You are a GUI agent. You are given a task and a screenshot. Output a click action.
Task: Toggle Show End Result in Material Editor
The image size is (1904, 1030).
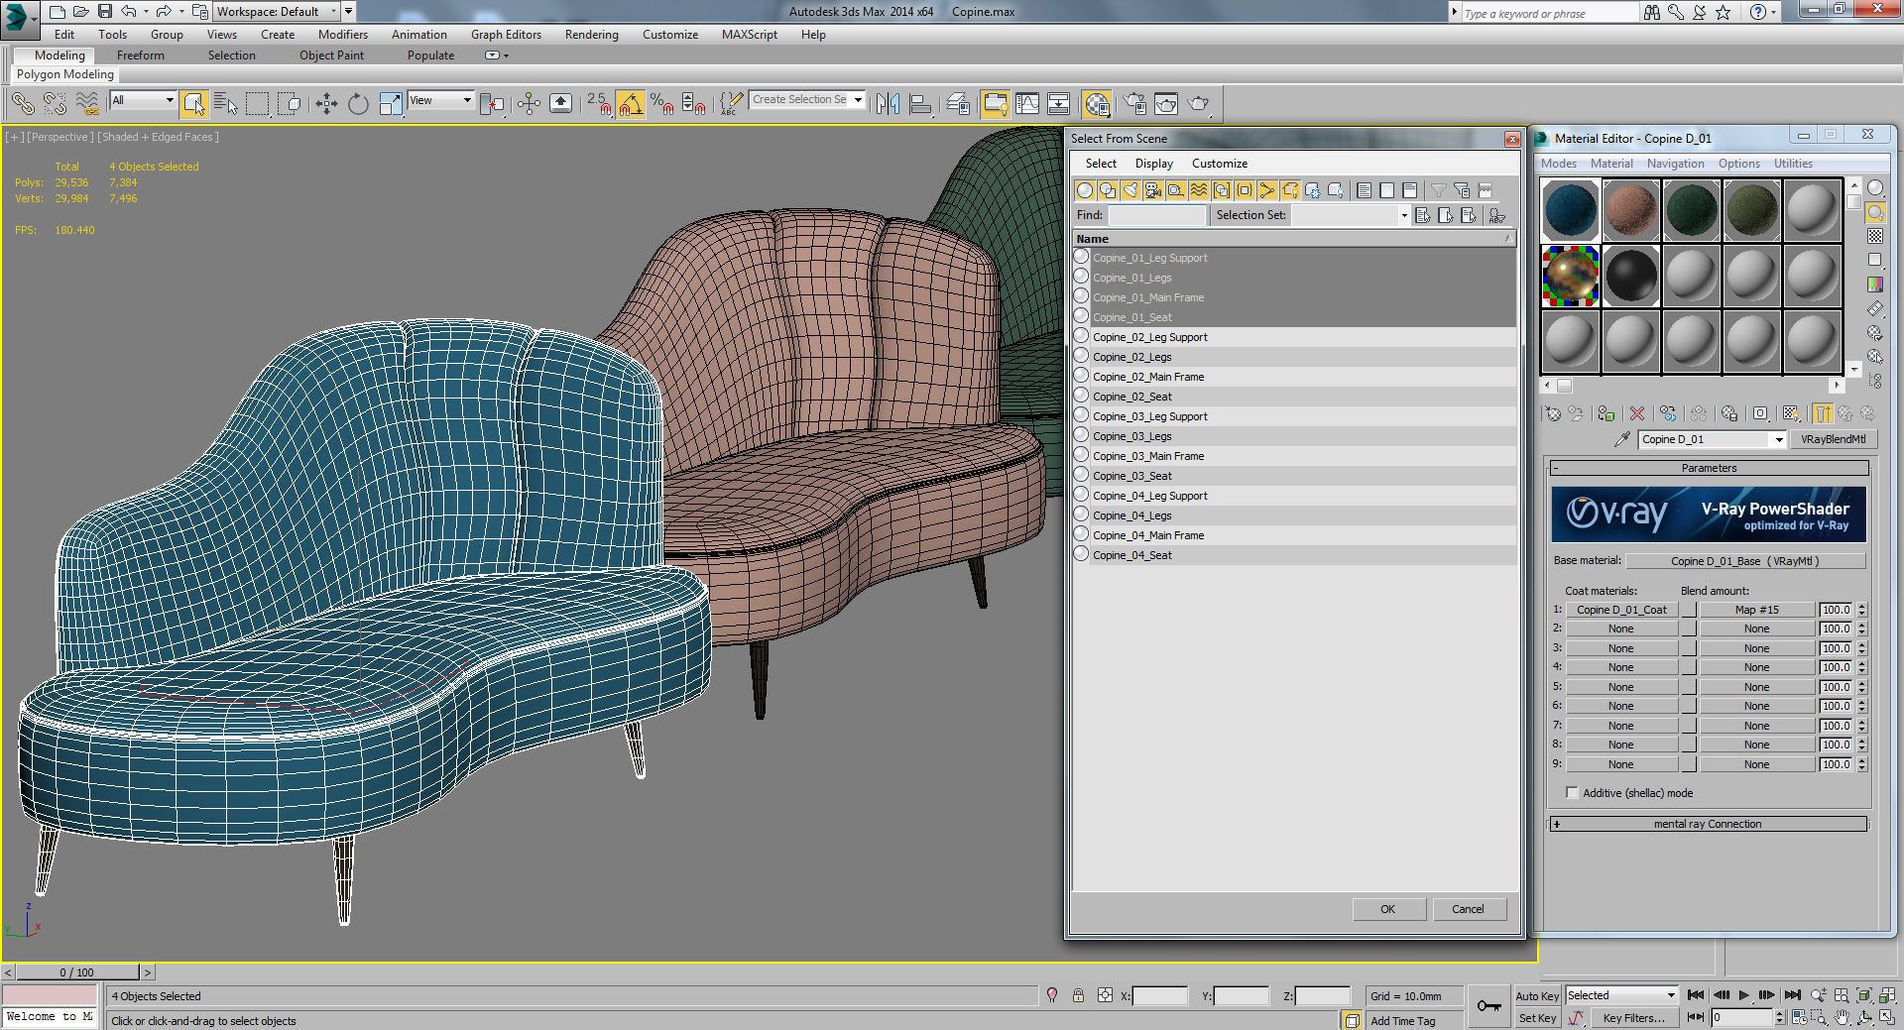[x=1823, y=413]
